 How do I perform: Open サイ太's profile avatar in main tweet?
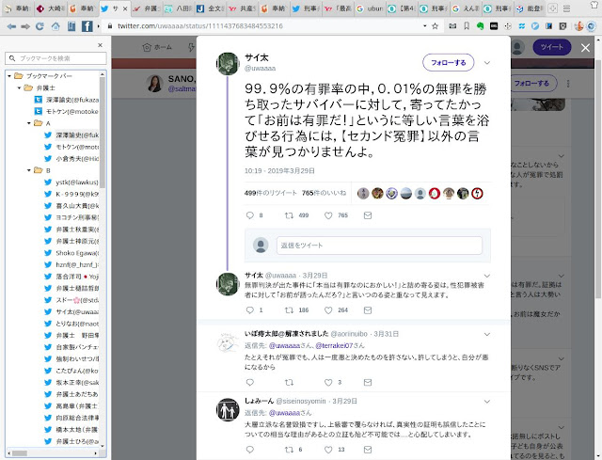(228, 64)
